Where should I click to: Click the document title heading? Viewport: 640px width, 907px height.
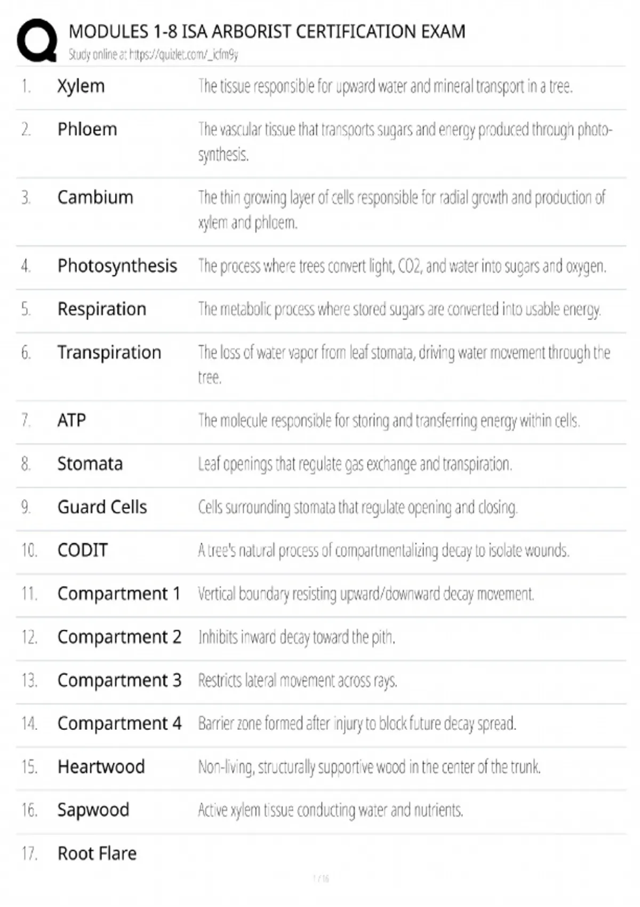pos(267,31)
